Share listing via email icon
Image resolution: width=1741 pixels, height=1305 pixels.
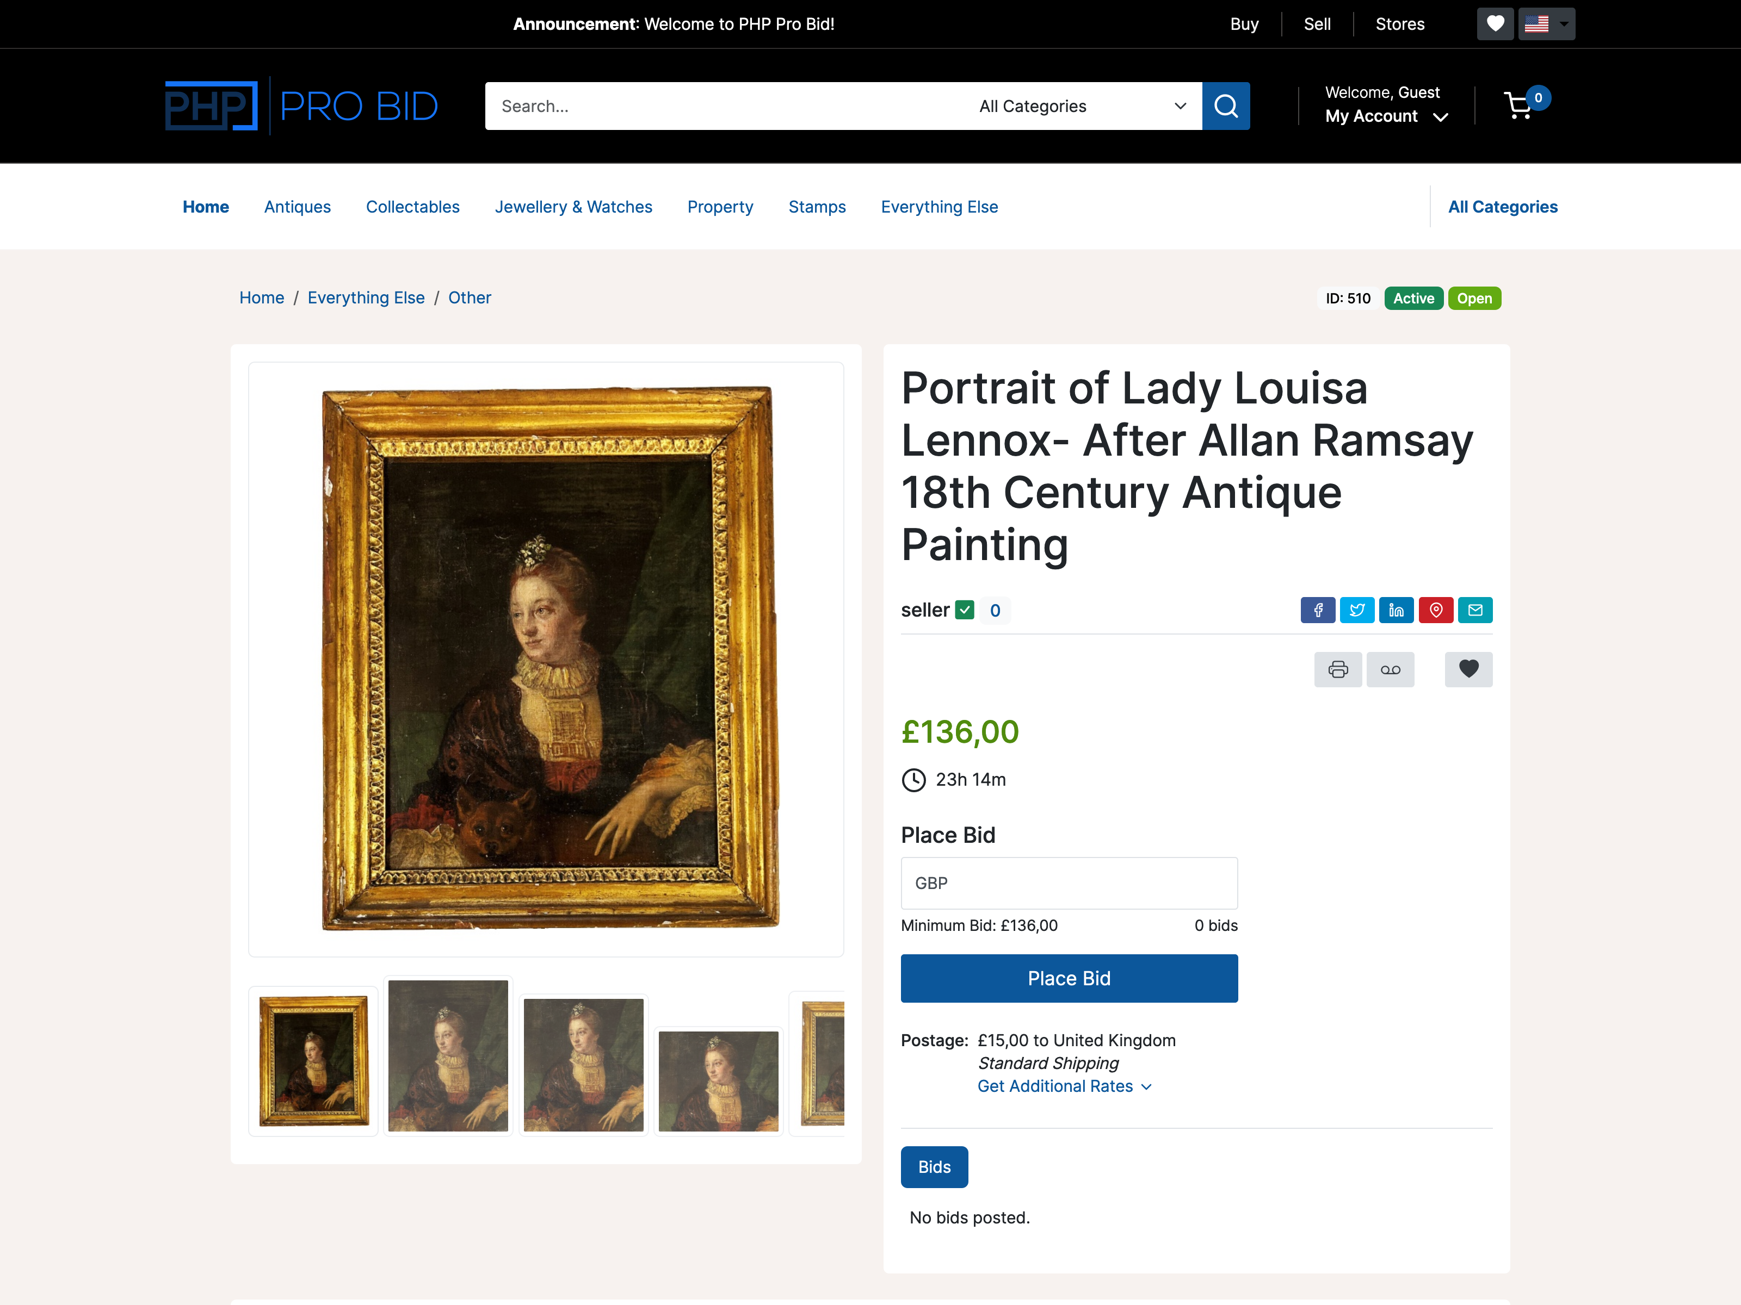tap(1475, 610)
